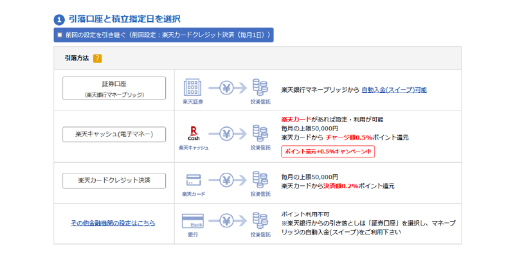This screenshot has width=515, height=257.
Task: Click the 楽天証券 building icon
Action: 193,87
